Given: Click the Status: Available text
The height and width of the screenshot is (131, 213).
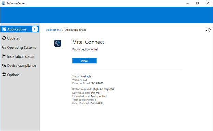Looking at the screenshot, I should click(82, 77).
